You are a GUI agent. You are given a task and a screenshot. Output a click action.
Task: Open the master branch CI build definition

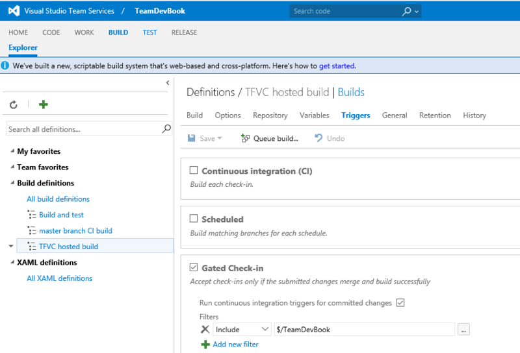click(75, 230)
